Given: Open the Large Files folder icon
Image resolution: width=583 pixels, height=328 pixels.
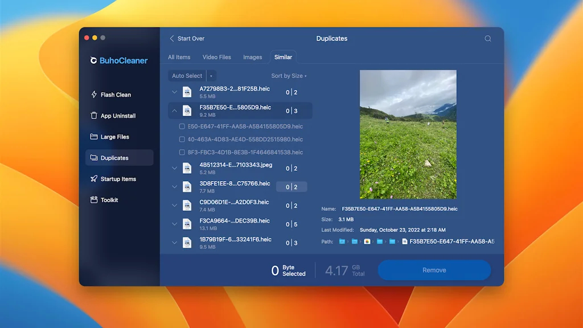Looking at the screenshot, I should pos(94,137).
